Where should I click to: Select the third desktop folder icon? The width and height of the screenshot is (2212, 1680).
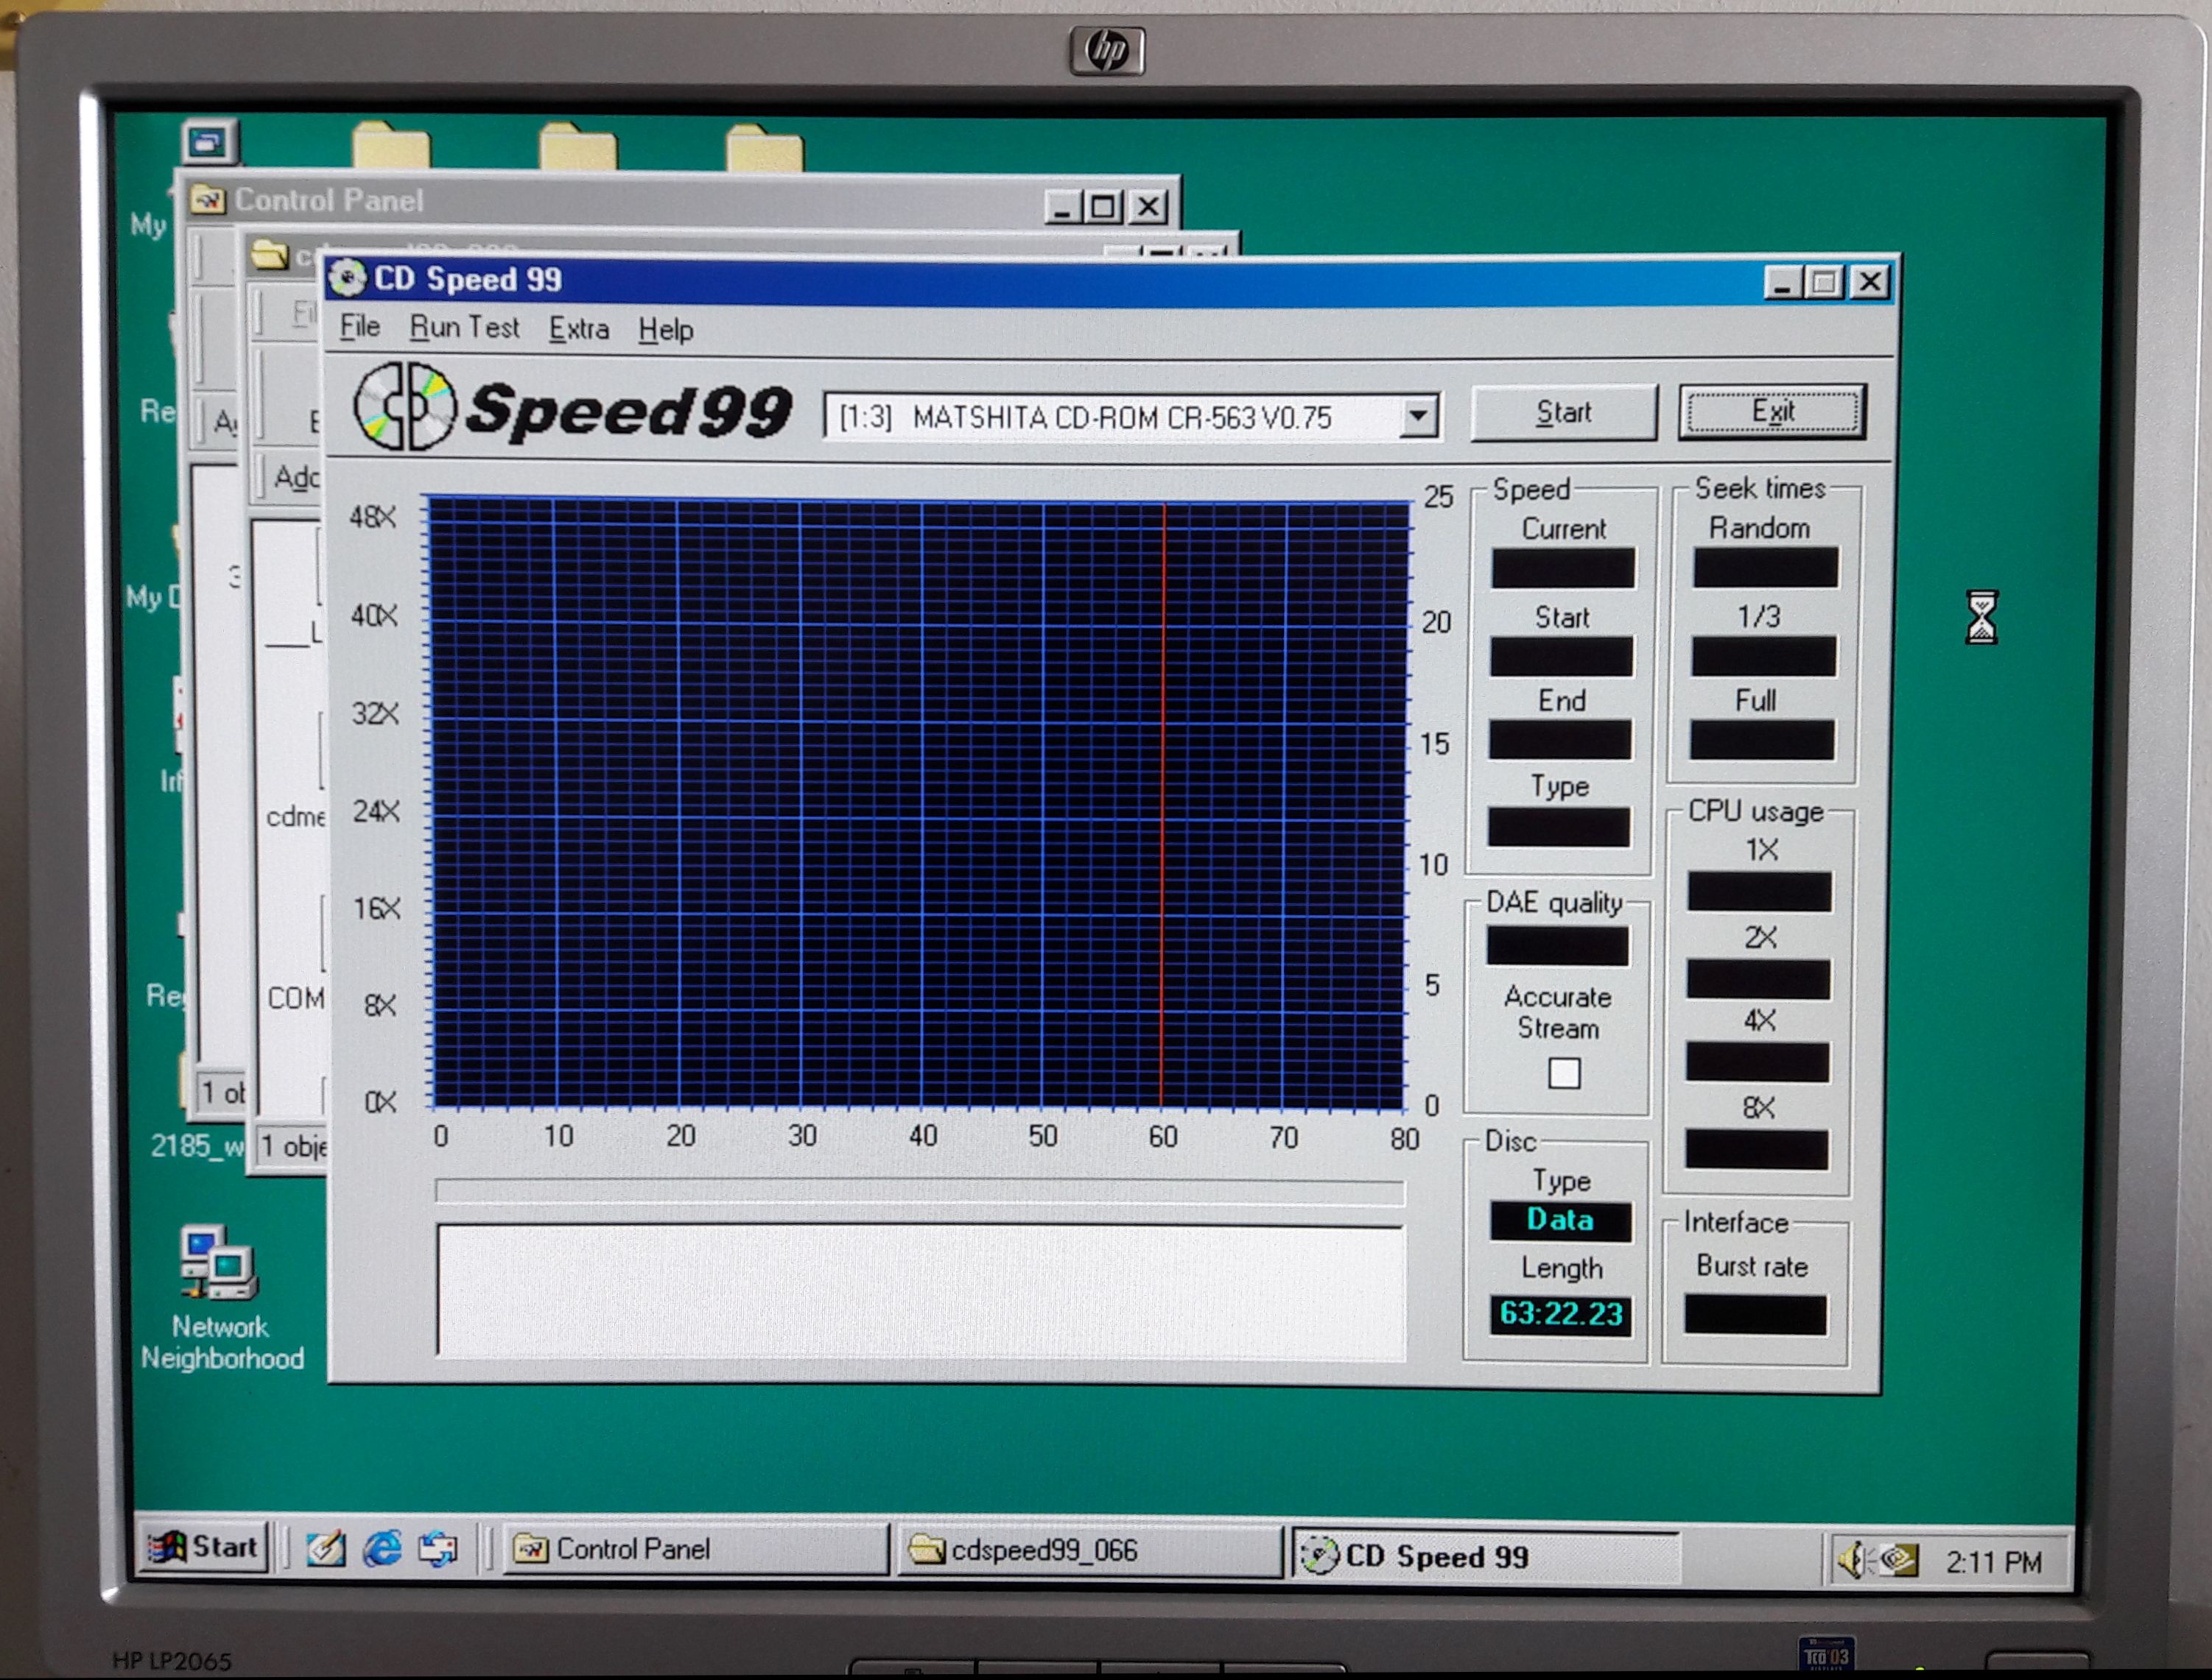[765, 148]
